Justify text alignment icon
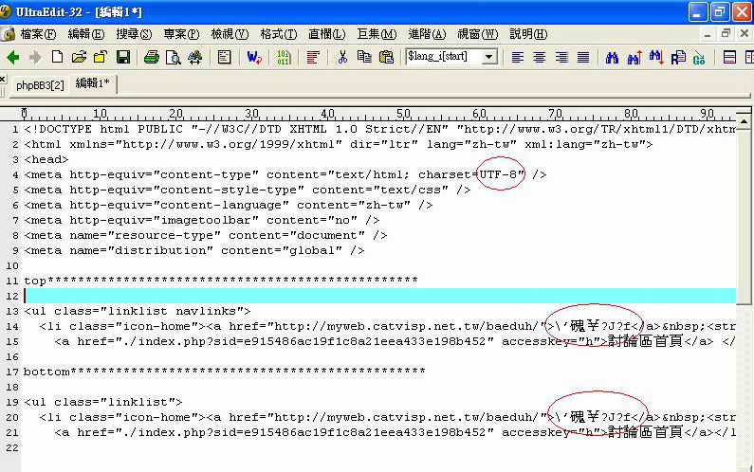The width and height of the screenshot is (754, 472). click(583, 58)
